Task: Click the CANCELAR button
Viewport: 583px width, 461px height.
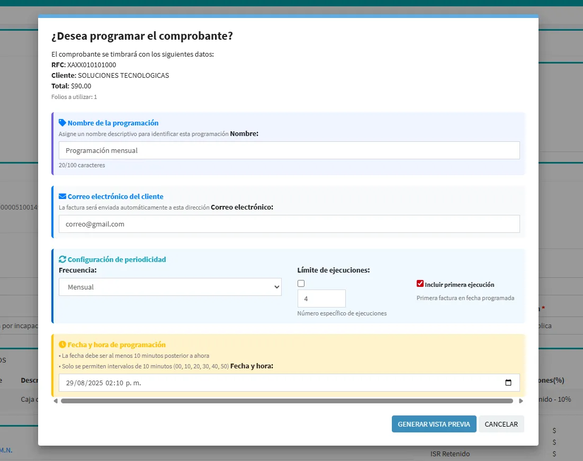Action: (x=501, y=424)
